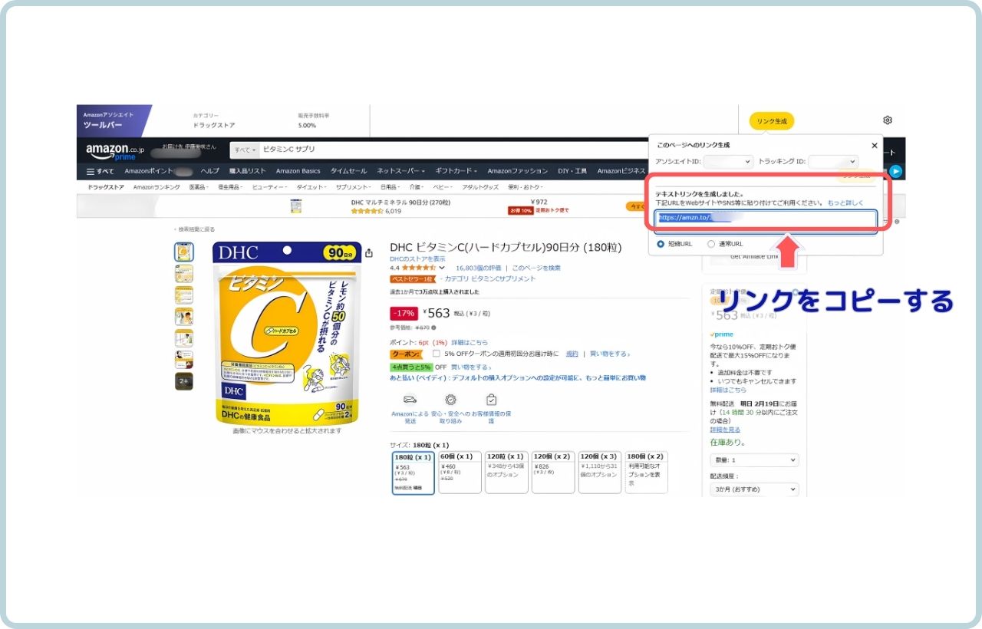Click the 検索結果に戻る link
Image resolution: width=982 pixels, height=629 pixels.
click(x=196, y=229)
